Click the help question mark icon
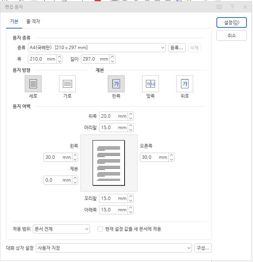Viewport: 253px width, 262px height. click(232, 7)
